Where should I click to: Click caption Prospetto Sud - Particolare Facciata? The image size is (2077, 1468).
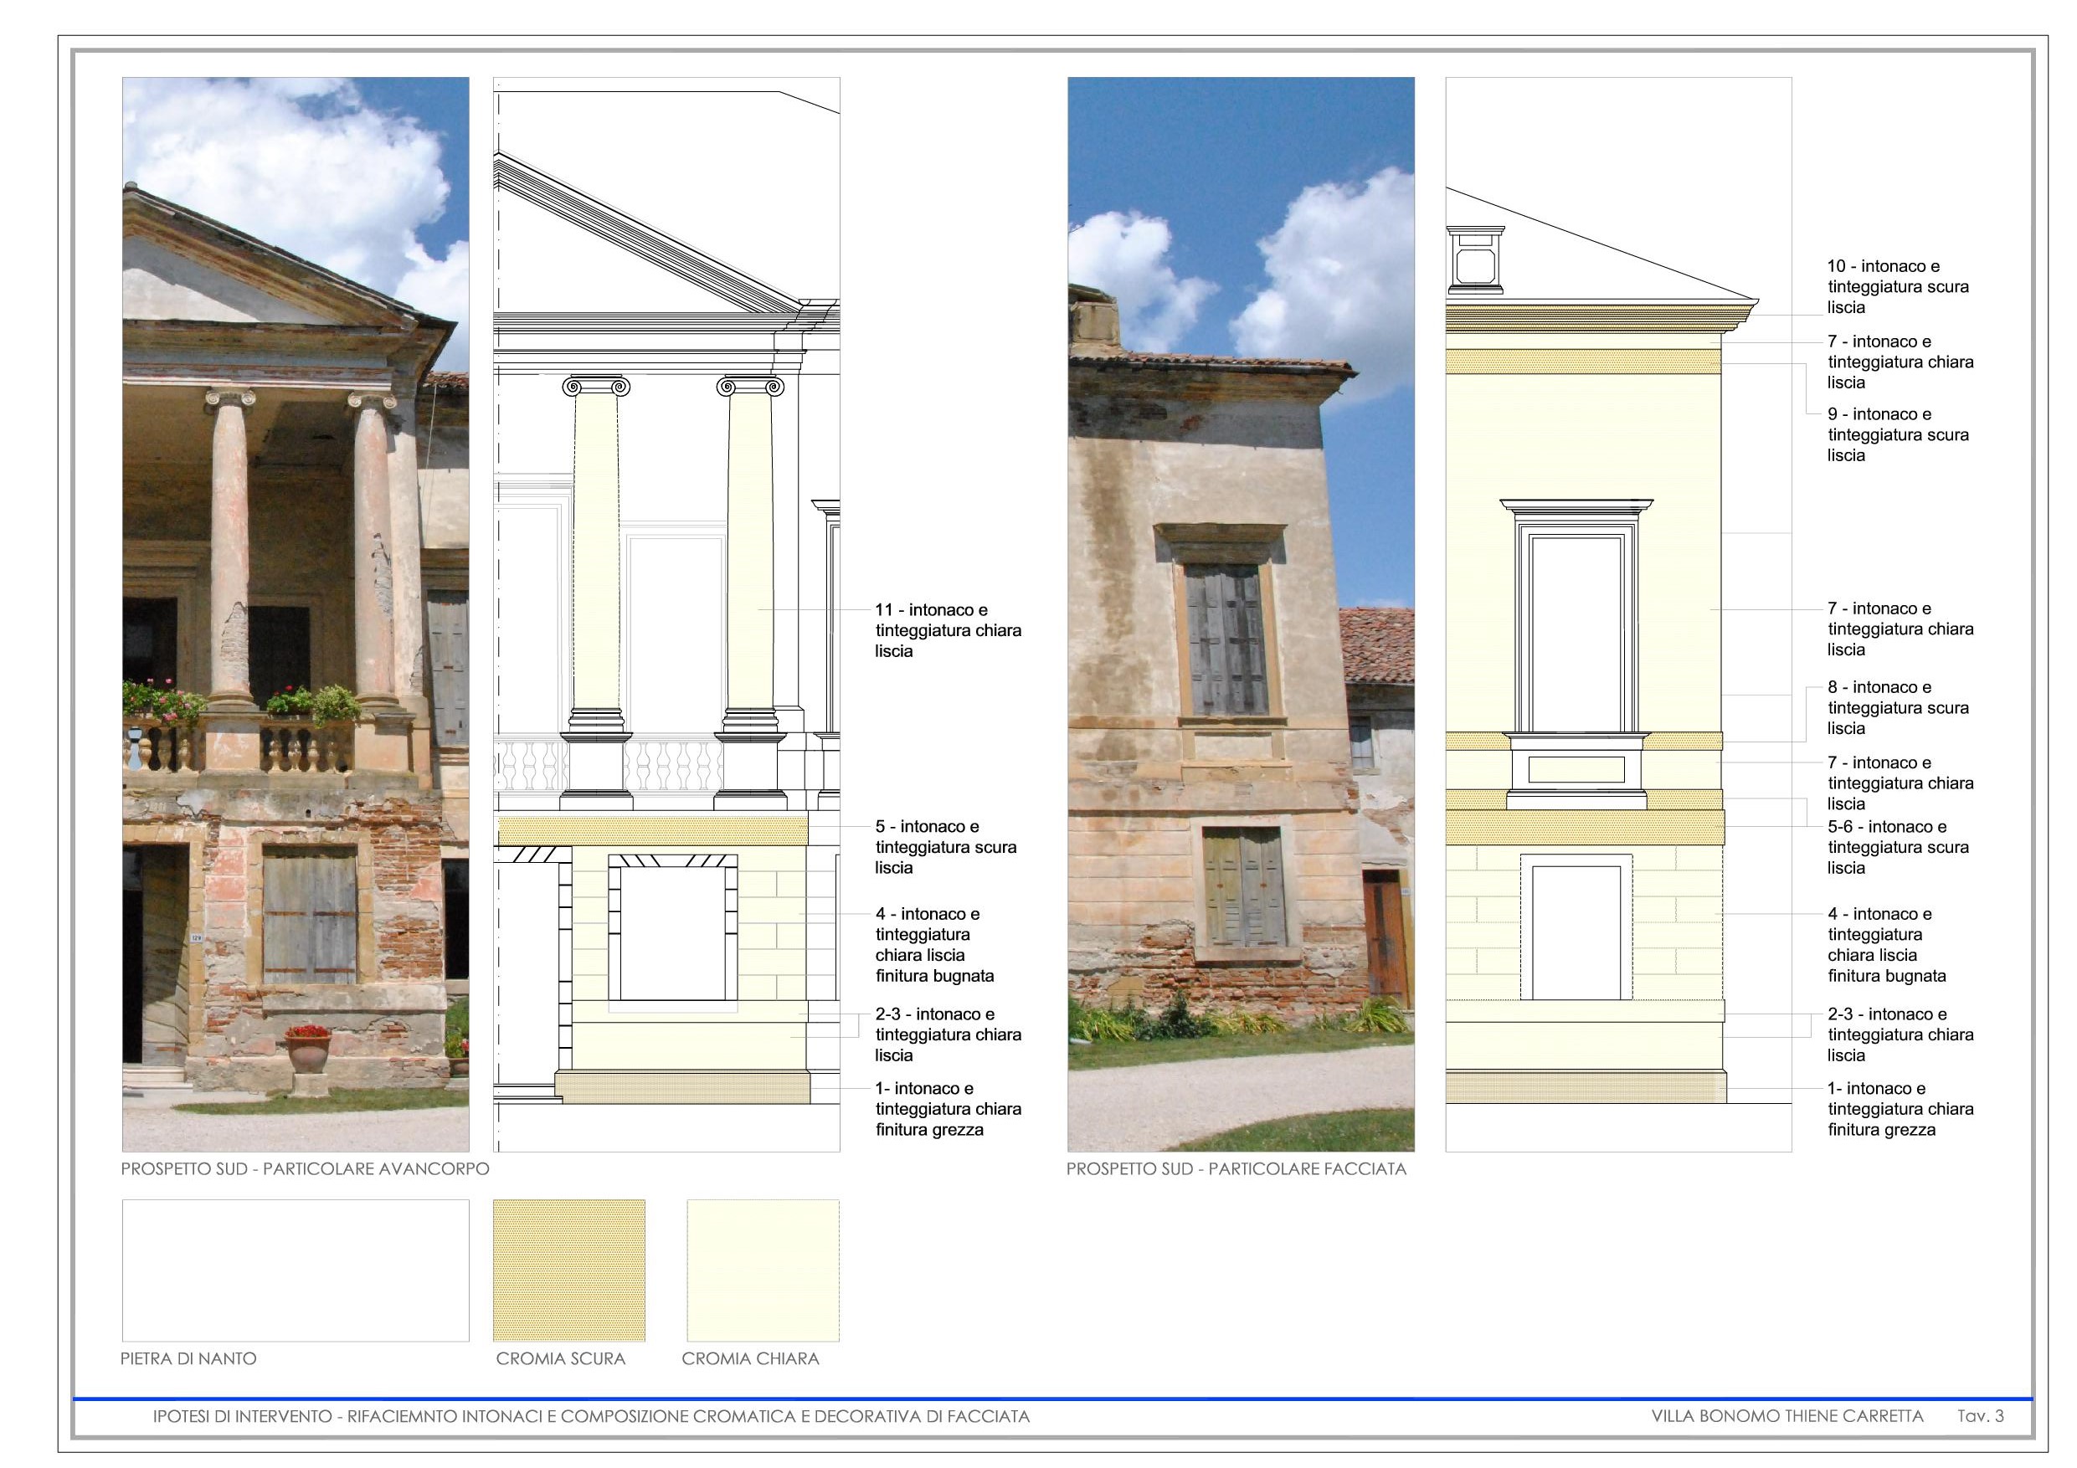tap(1236, 1168)
